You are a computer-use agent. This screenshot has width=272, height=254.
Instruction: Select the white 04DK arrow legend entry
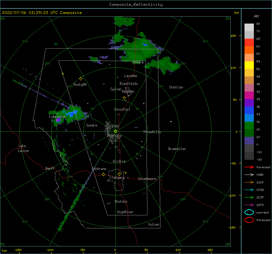[249, 175]
